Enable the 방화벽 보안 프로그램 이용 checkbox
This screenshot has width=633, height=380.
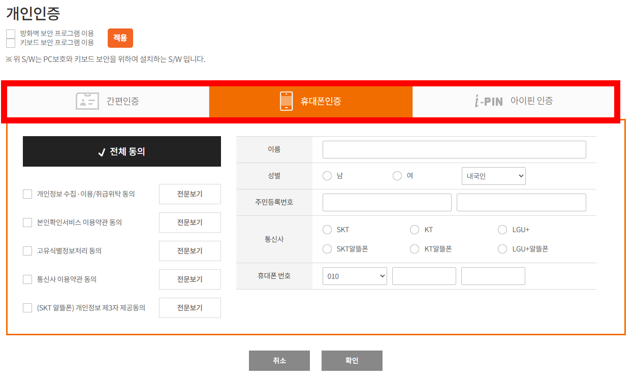tap(10, 34)
